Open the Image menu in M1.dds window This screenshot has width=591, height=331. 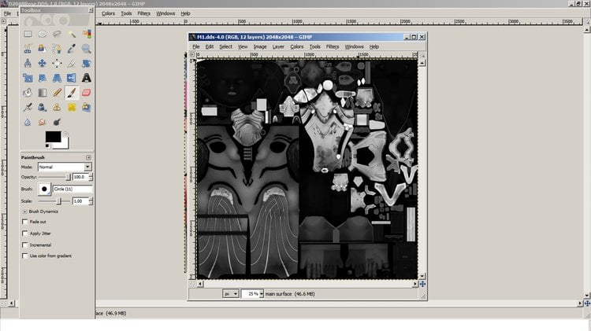pos(260,46)
